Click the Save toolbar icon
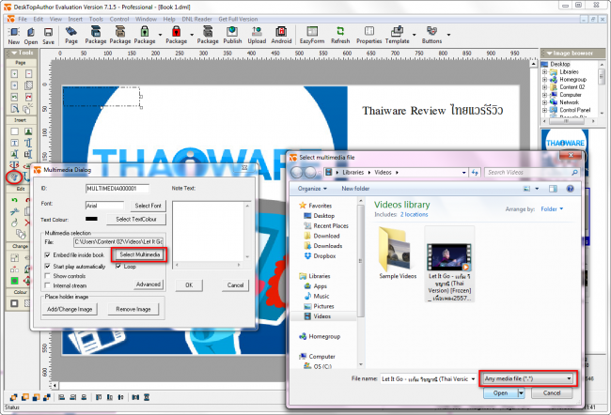 pyautogui.click(x=48, y=36)
